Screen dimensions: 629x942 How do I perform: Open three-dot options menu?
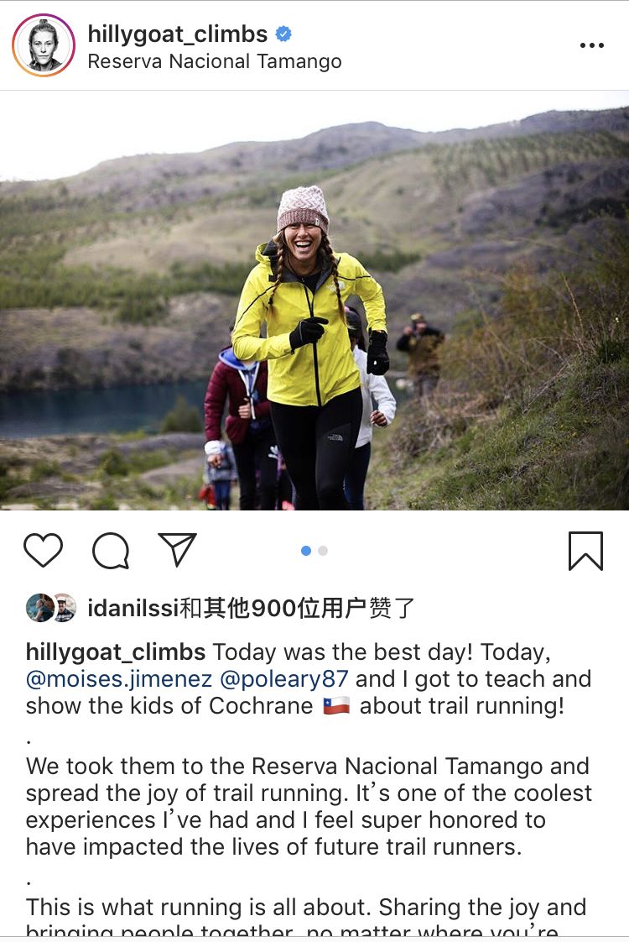pyautogui.click(x=592, y=45)
